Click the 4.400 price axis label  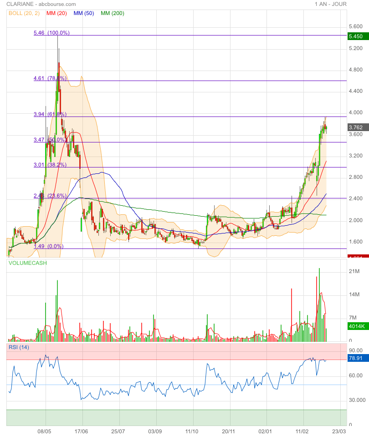pos(356,91)
